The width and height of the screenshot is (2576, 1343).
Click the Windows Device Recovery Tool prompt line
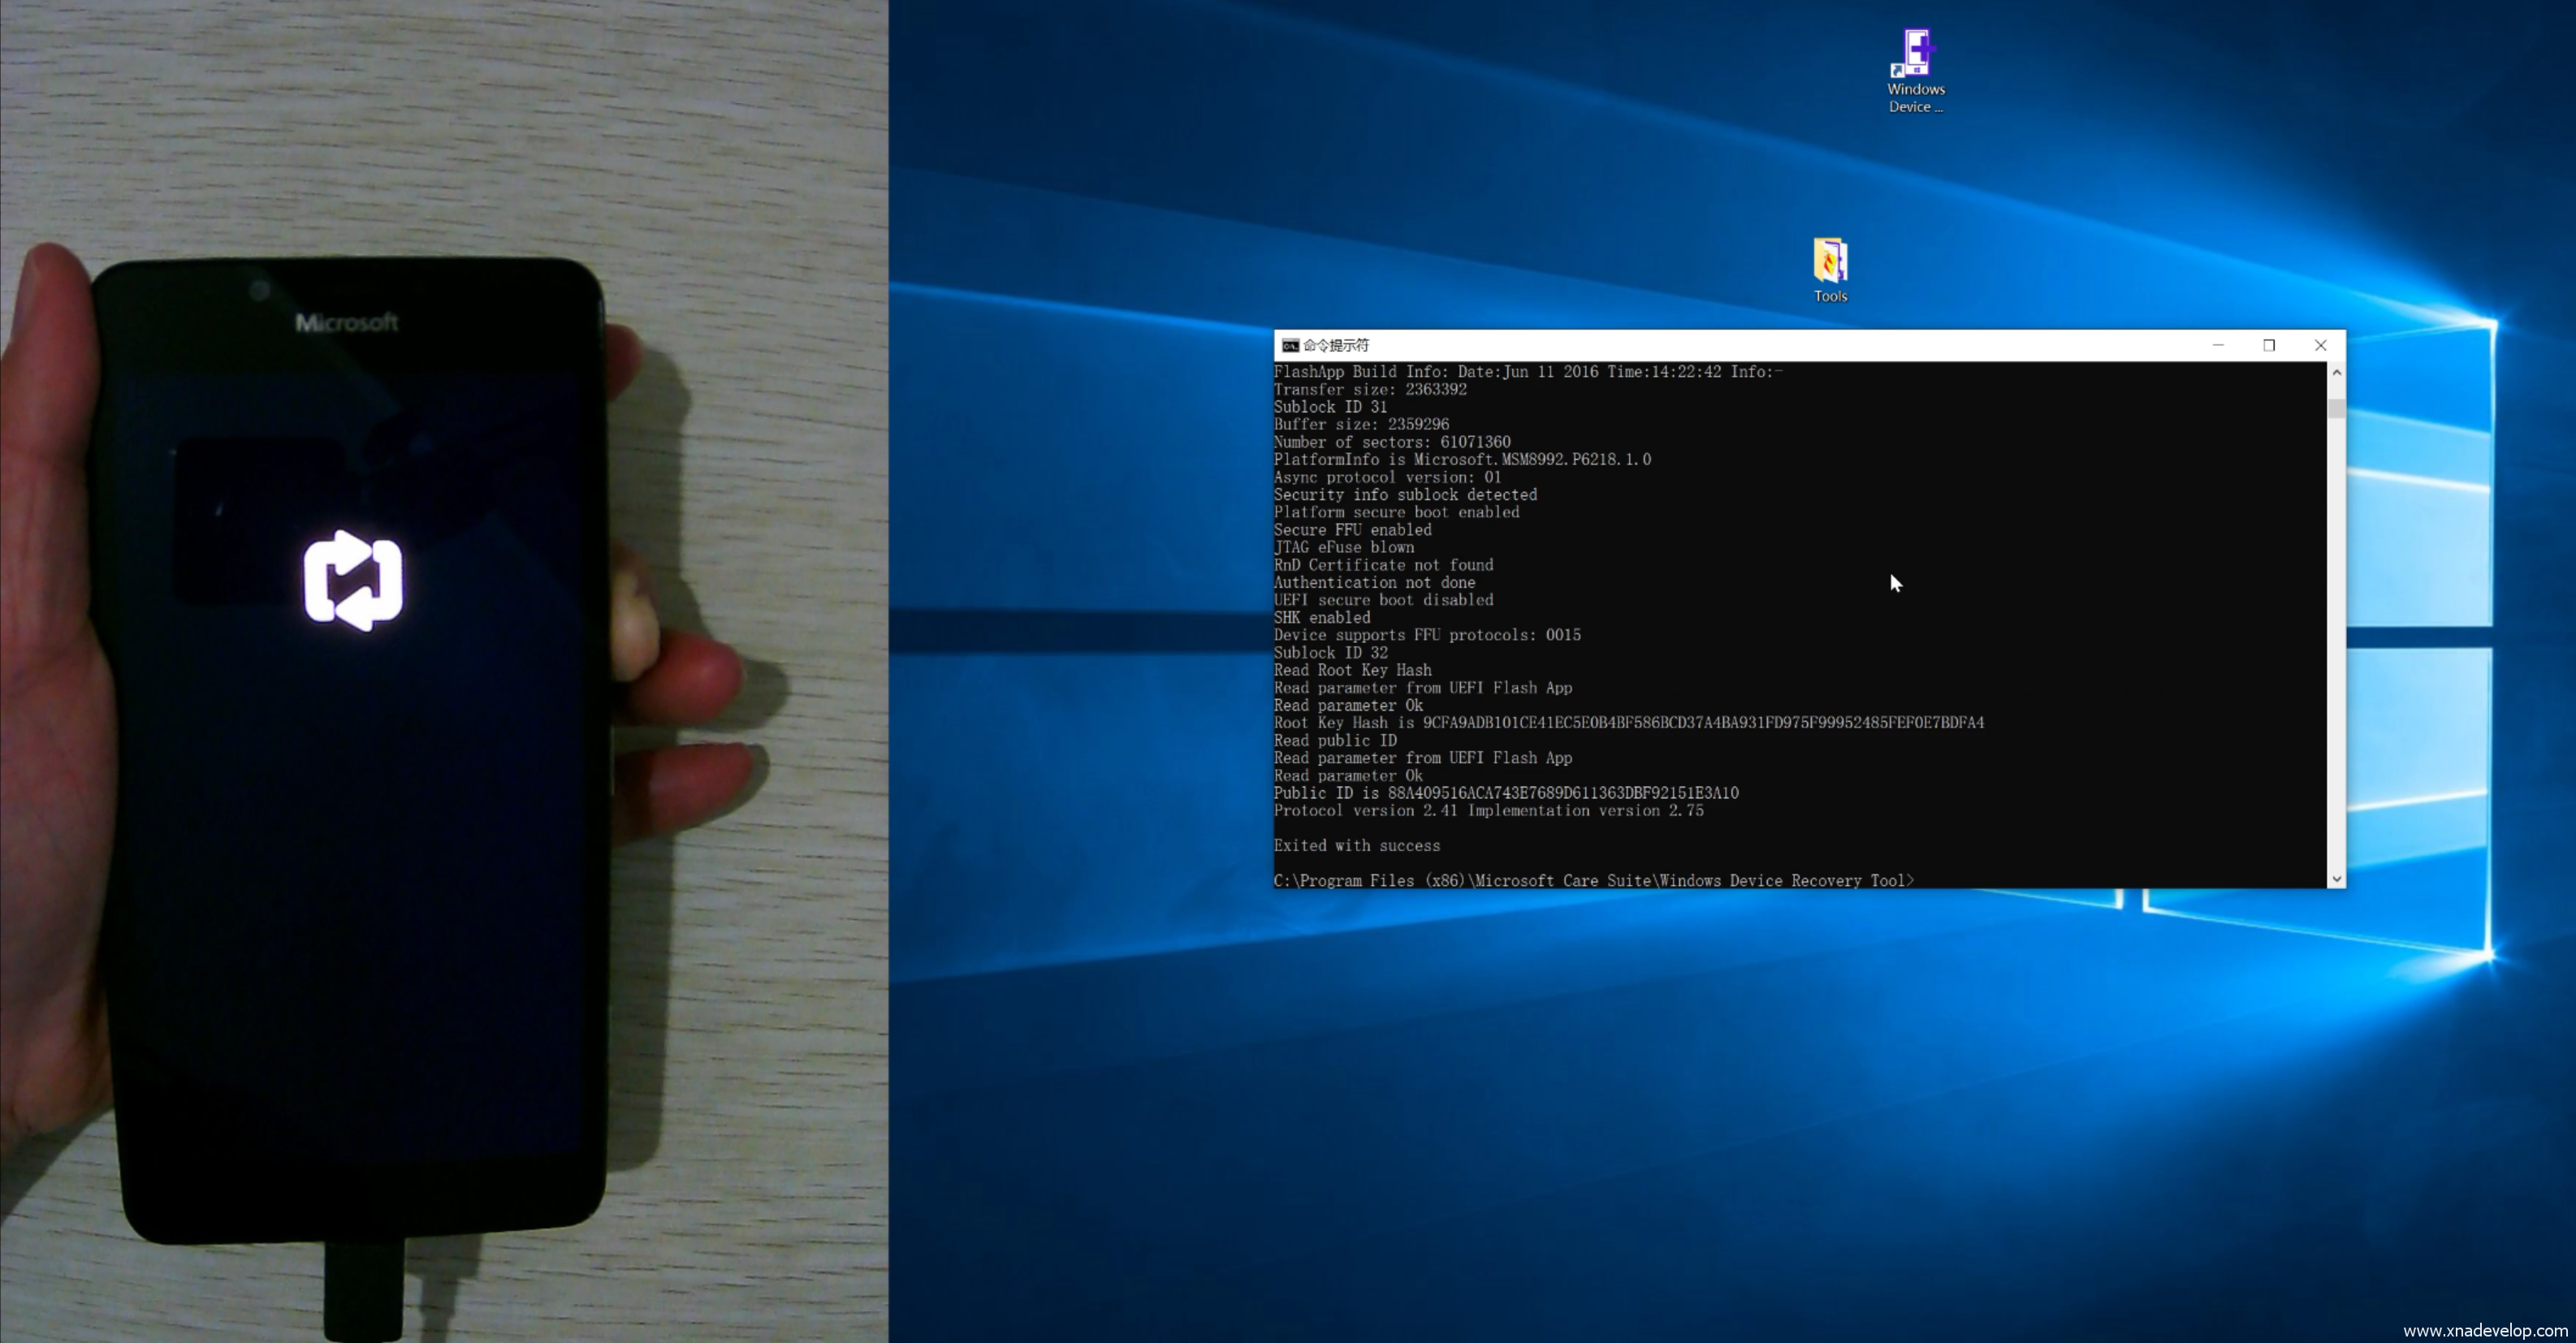tap(1593, 881)
